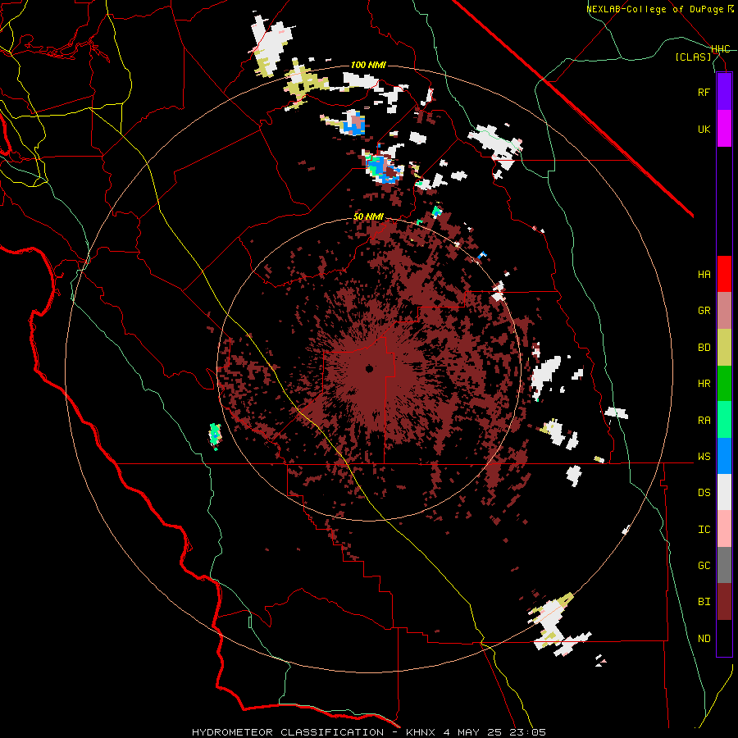Click the WS legend label
Screen dimensions: 738x738
(x=704, y=456)
